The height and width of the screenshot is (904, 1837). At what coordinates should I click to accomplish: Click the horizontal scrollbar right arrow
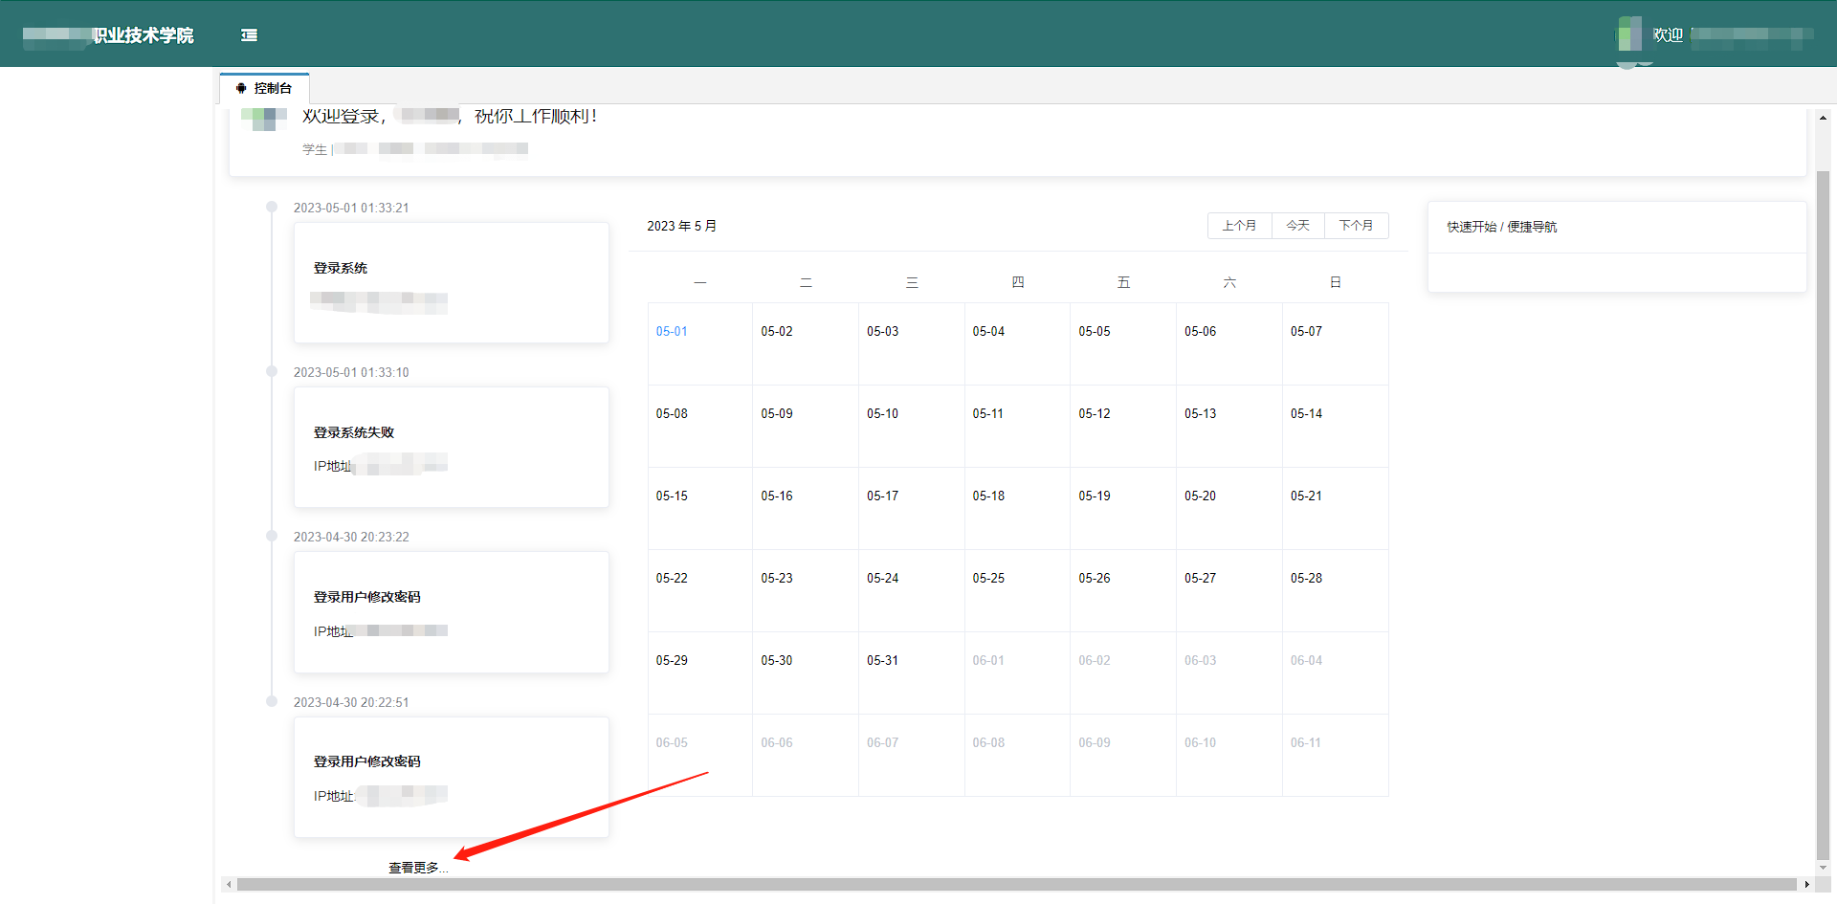[x=1806, y=885]
